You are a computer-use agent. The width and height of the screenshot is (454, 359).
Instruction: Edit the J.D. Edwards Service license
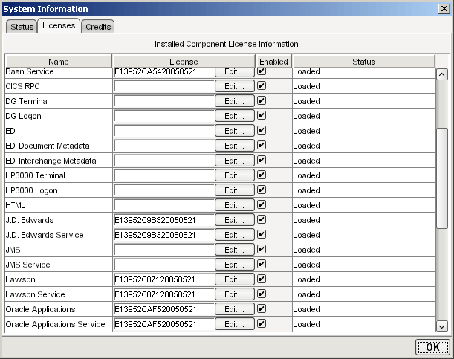click(x=235, y=235)
